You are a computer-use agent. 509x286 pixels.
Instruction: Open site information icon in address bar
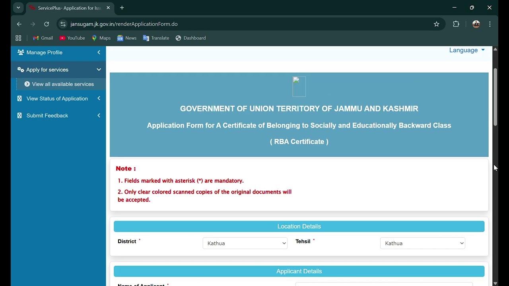pos(63,24)
